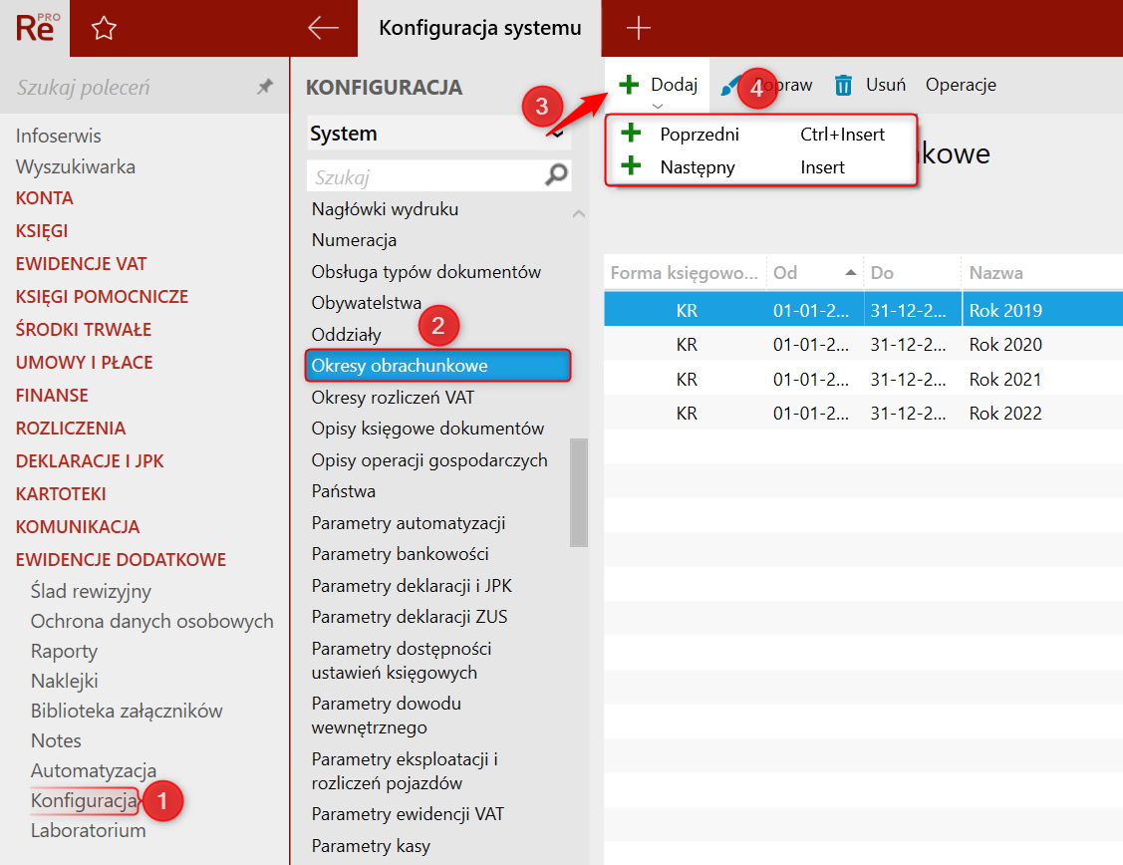Expand the FINANSE section
The width and height of the screenshot is (1123, 865).
point(52,396)
